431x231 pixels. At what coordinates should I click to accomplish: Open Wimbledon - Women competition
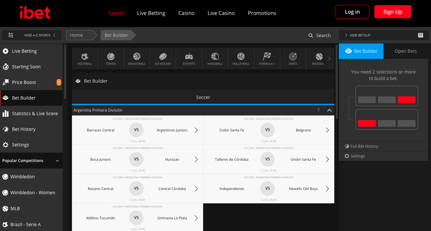pyautogui.click(x=31, y=193)
